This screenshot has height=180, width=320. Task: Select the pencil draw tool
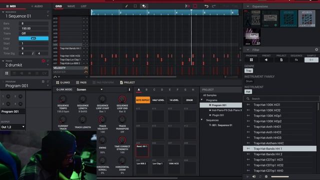point(126,6)
